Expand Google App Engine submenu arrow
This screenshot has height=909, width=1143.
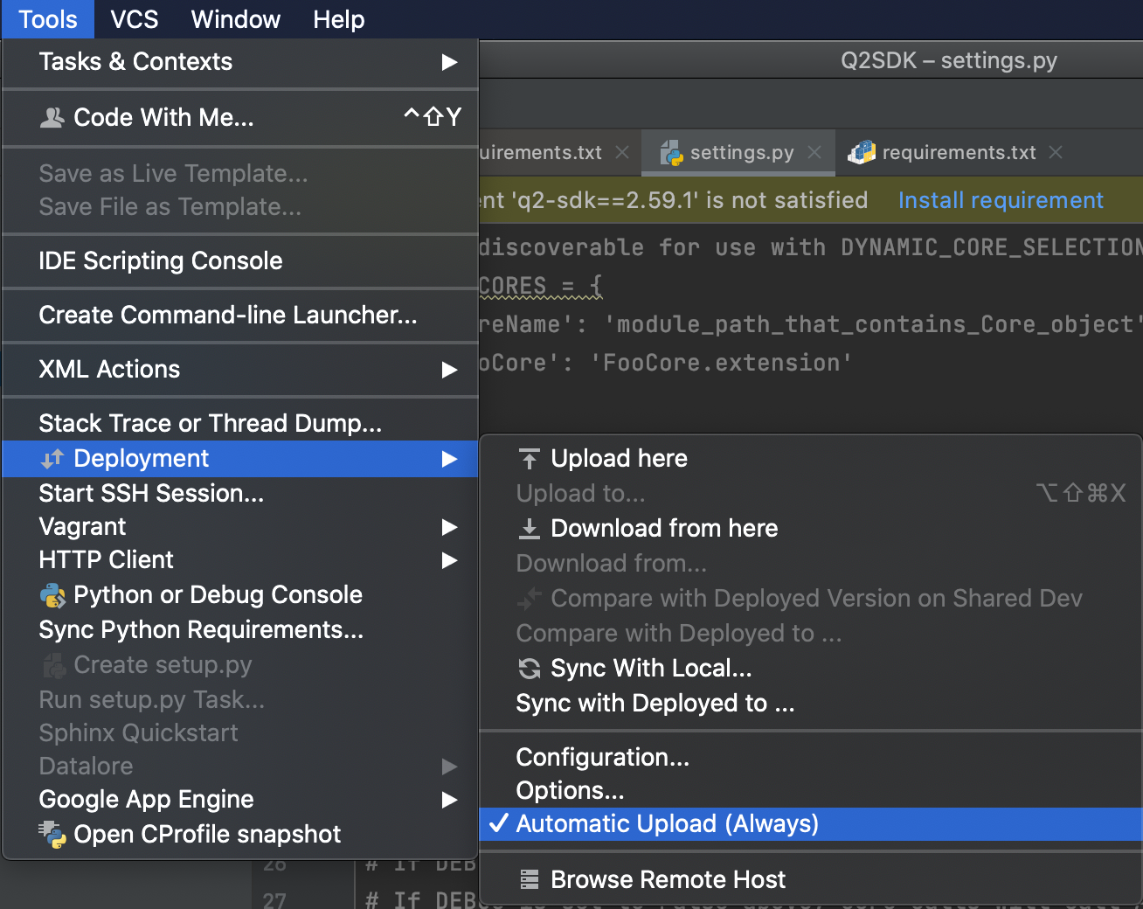click(449, 800)
